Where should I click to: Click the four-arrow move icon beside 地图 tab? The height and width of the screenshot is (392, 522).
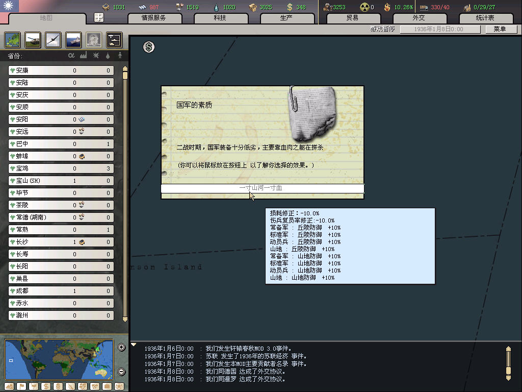99,17
